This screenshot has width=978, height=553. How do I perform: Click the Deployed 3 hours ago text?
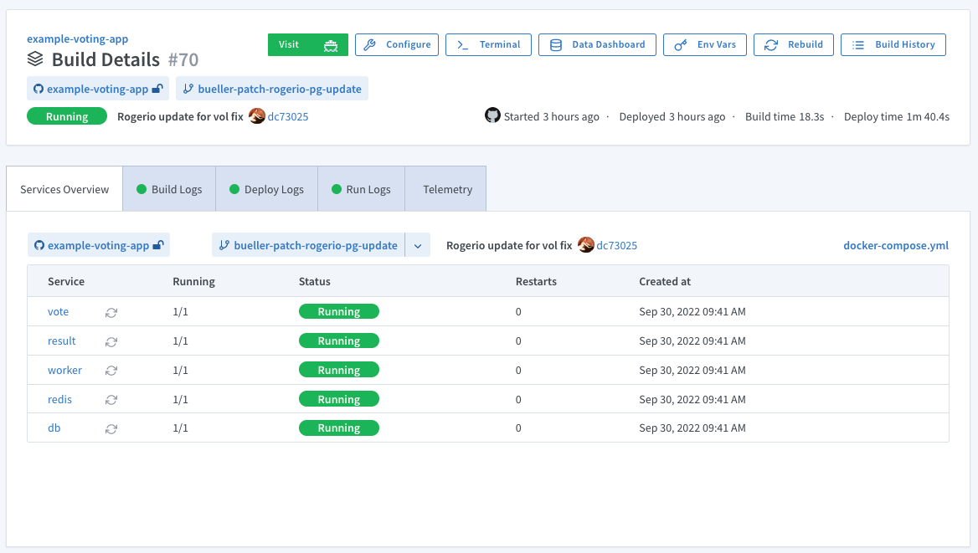672,116
